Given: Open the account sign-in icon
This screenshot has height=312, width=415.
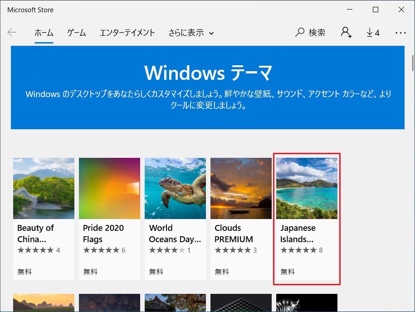Looking at the screenshot, I should (x=346, y=33).
